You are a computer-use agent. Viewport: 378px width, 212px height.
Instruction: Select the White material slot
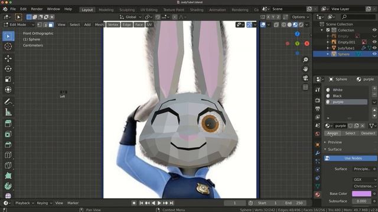click(x=347, y=90)
